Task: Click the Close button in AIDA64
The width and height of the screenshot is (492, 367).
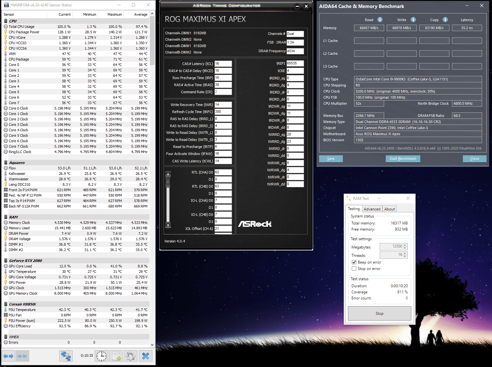Action: pos(475,159)
